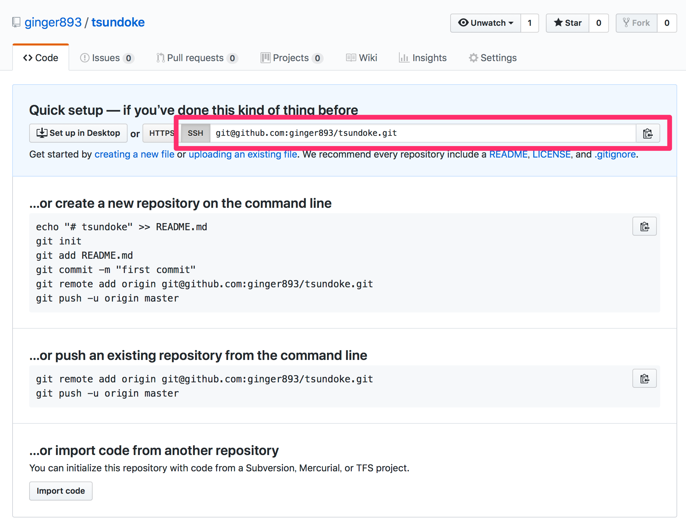
Task: Open the Unwatch notifications dropdown
Action: (485, 23)
